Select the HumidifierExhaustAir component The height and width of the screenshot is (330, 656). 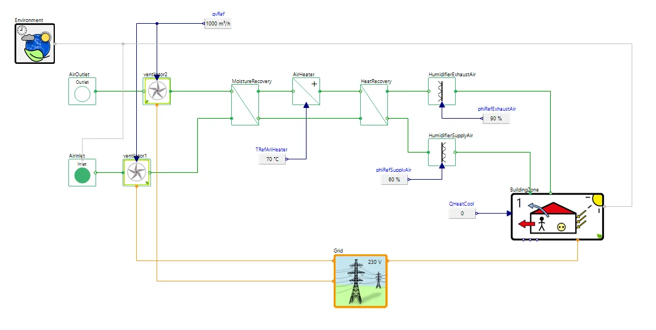pyautogui.click(x=442, y=91)
